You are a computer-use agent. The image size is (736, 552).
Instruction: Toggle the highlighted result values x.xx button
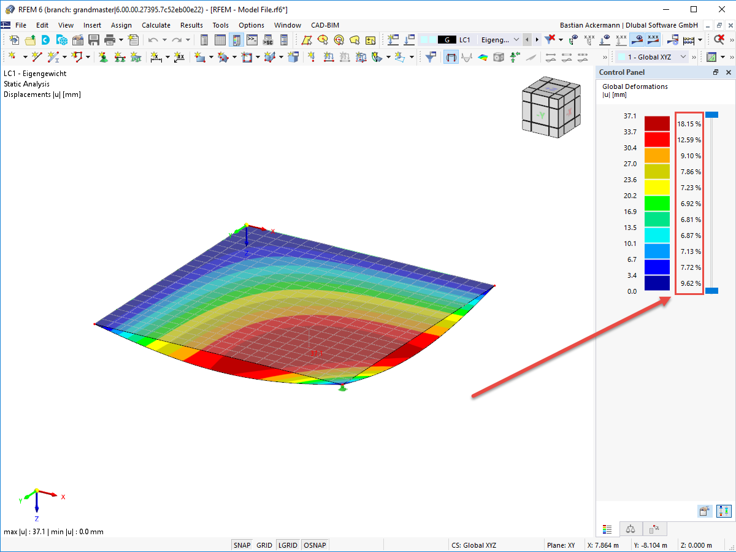(x=654, y=40)
